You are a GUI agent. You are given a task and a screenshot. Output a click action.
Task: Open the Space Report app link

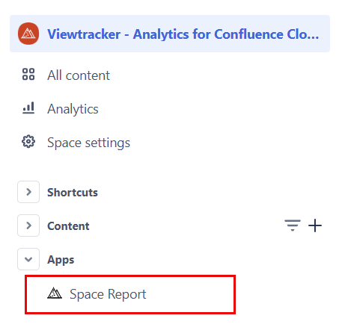(x=108, y=294)
